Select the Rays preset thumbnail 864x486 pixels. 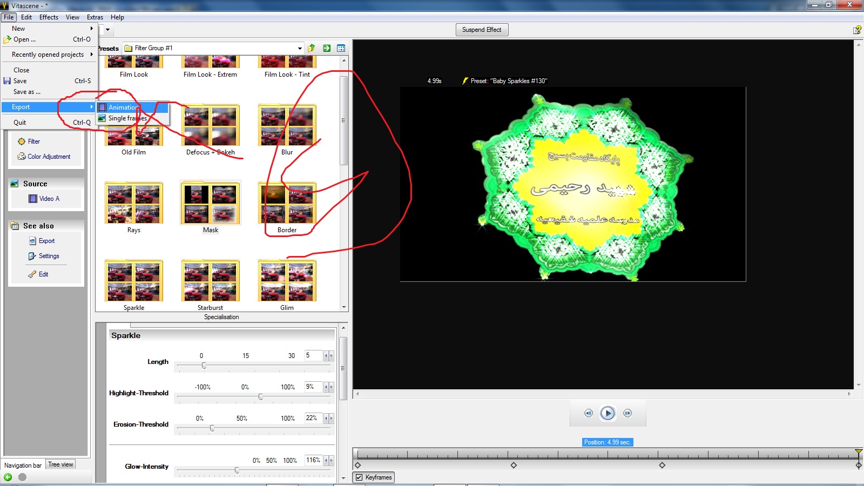(134, 204)
